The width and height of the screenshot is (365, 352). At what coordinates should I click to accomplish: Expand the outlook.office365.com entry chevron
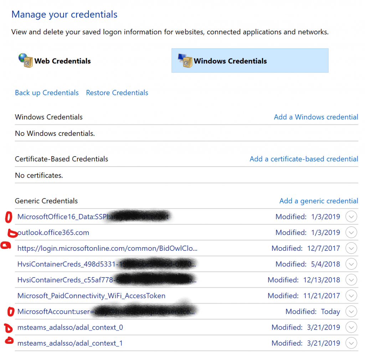pyautogui.click(x=351, y=233)
